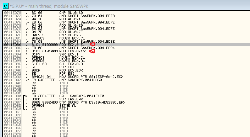Select hex bytes 80F9 5F
250x137 pixels.
point(39,35)
